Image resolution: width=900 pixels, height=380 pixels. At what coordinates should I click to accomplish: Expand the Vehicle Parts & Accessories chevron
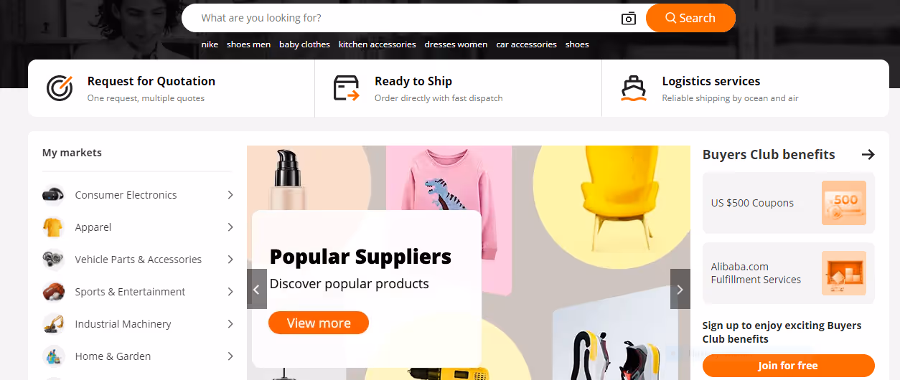point(230,260)
